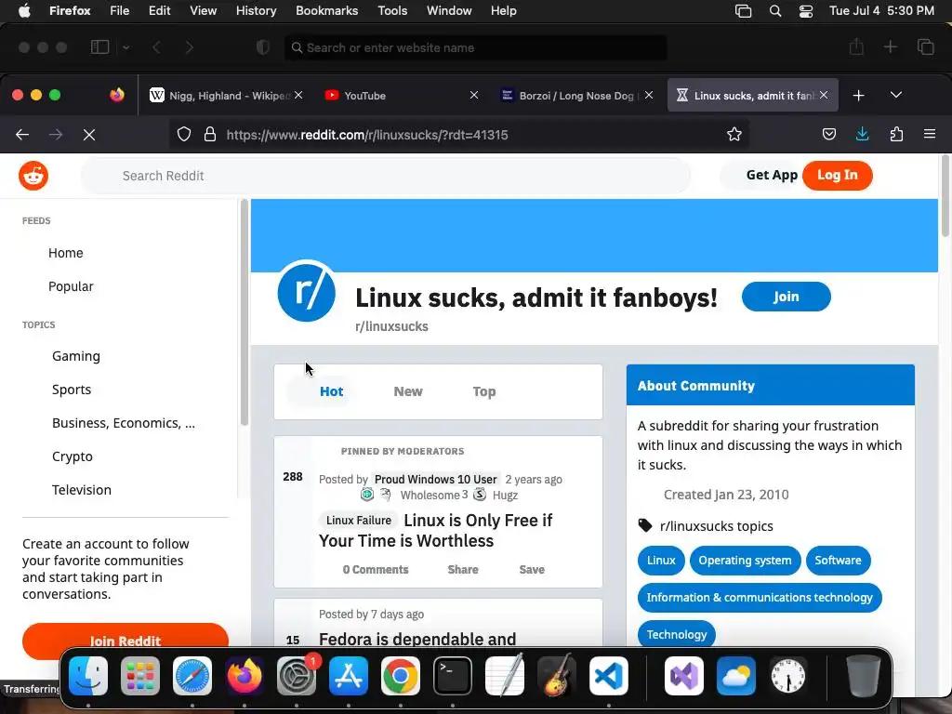This screenshot has height=714, width=952.
Task: Close the YouTube tab
Action: (x=474, y=96)
